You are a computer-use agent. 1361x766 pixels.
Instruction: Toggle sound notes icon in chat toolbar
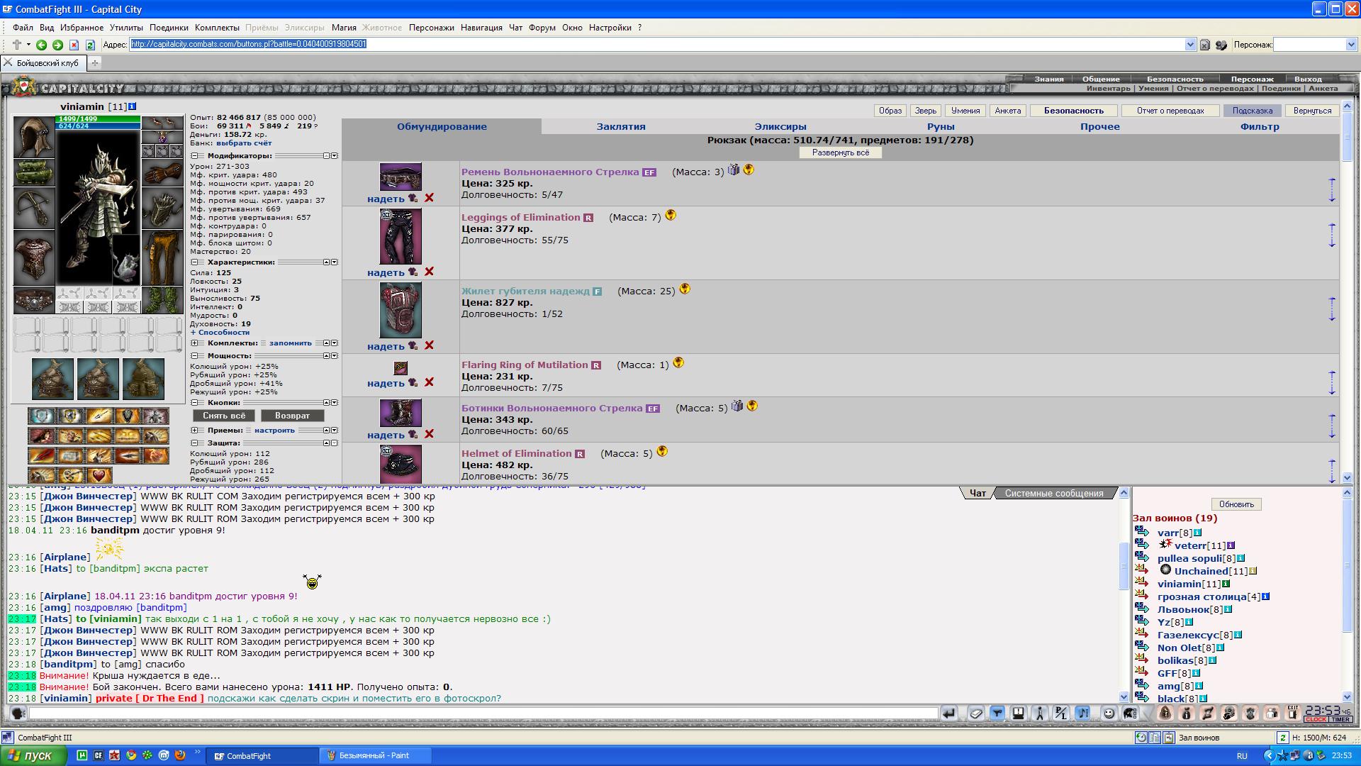(x=1082, y=714)
